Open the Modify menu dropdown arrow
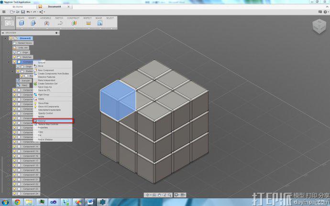The width and height of the screenshot is (330, 206). pos(33,28)
